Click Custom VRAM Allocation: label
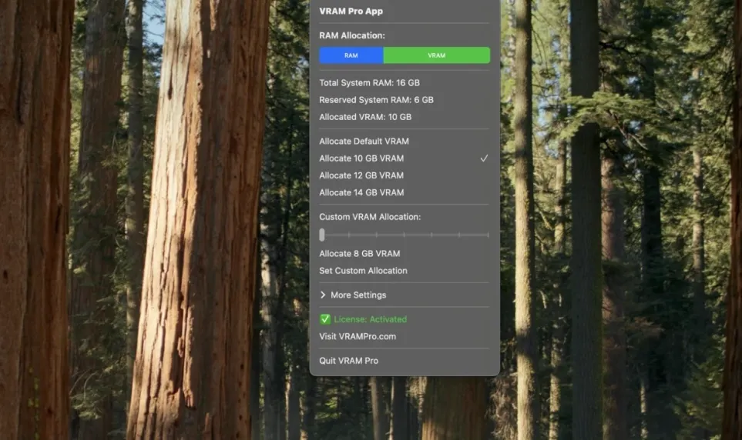This screenshot has height=440, width=742. pos(370,217)
